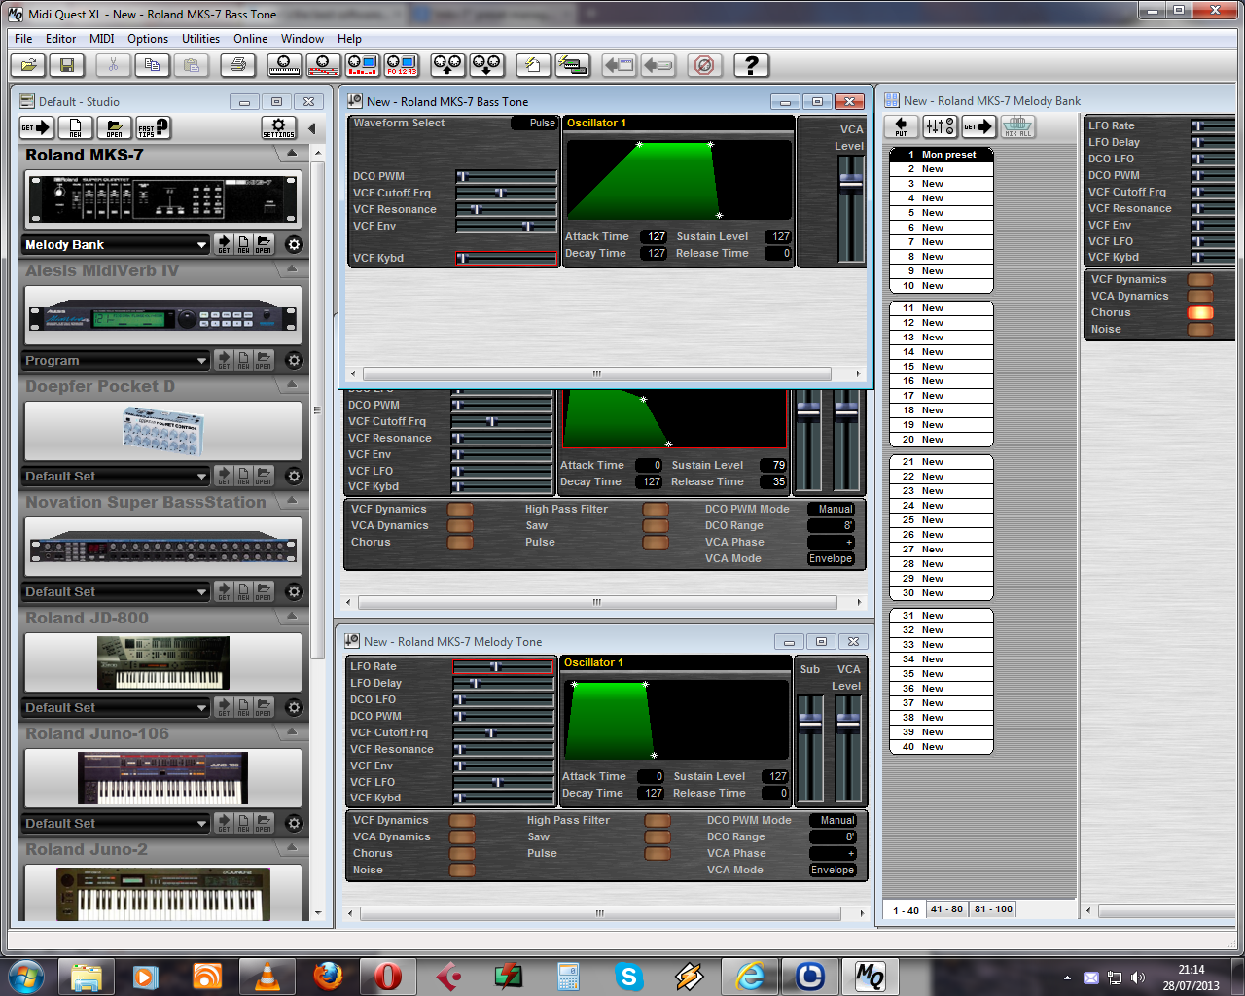Click the mixer faders icon in Melody Bank window
Image resolution: width=1245 pixels, height=996 pixels.
click(940, 126)
